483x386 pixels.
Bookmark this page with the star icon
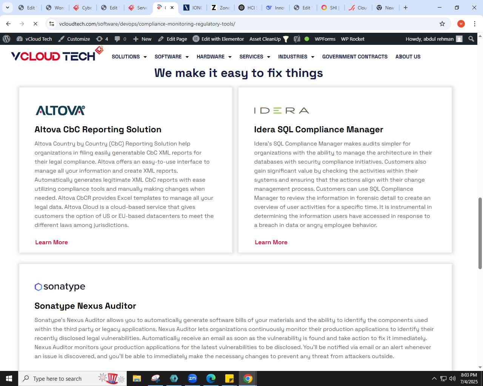(x=442, y=24)
